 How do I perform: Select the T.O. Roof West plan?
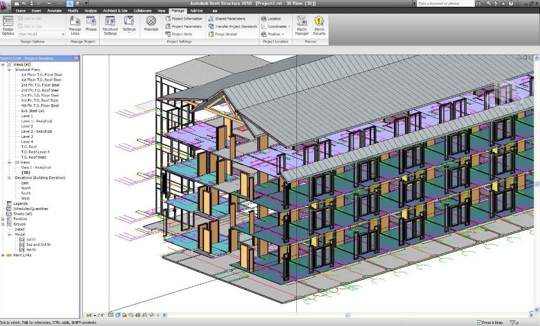(x=33, y=157)
